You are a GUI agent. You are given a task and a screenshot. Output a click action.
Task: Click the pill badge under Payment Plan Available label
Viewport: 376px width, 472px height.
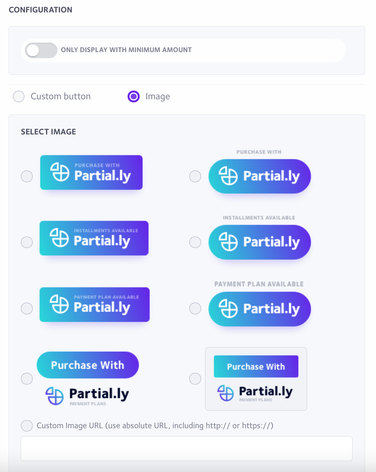point(260,309)
